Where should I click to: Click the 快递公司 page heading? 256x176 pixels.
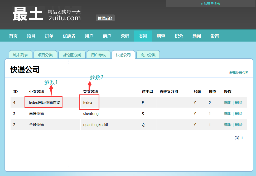[25, 70]
